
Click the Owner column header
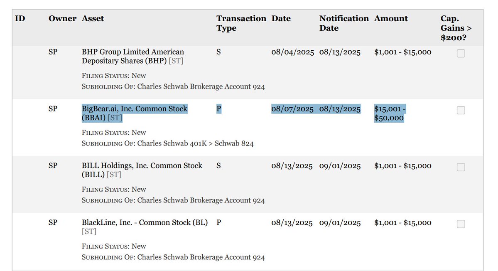click(x=62, y=19)
